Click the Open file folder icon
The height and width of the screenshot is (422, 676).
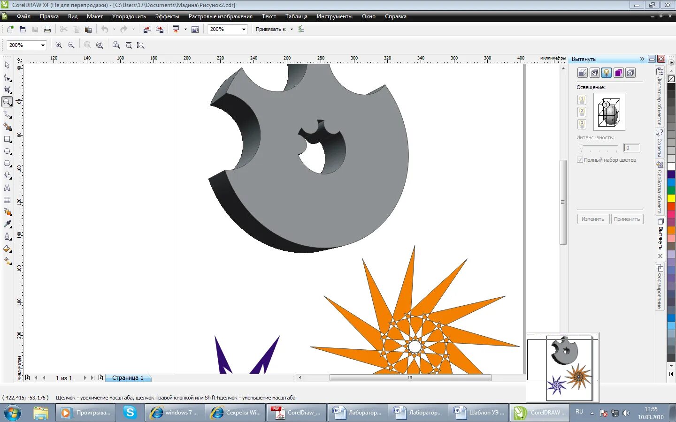23,29
